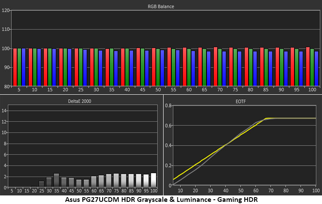Image resolution: width=322 pixels, height=204 pixels.
Task: Click the 80 label on RGB Balance axis
Action: click(7, 86)
